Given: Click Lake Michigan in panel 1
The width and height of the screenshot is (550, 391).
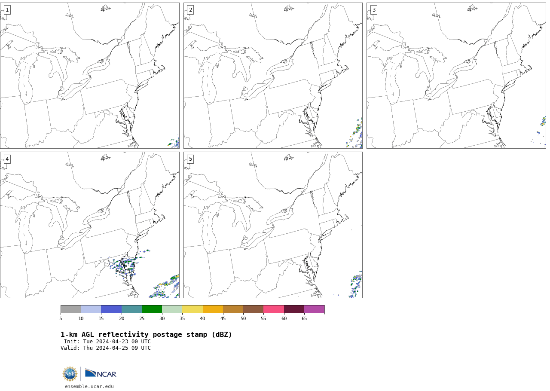Looking at the screenshot, I should tap(25, 81).
